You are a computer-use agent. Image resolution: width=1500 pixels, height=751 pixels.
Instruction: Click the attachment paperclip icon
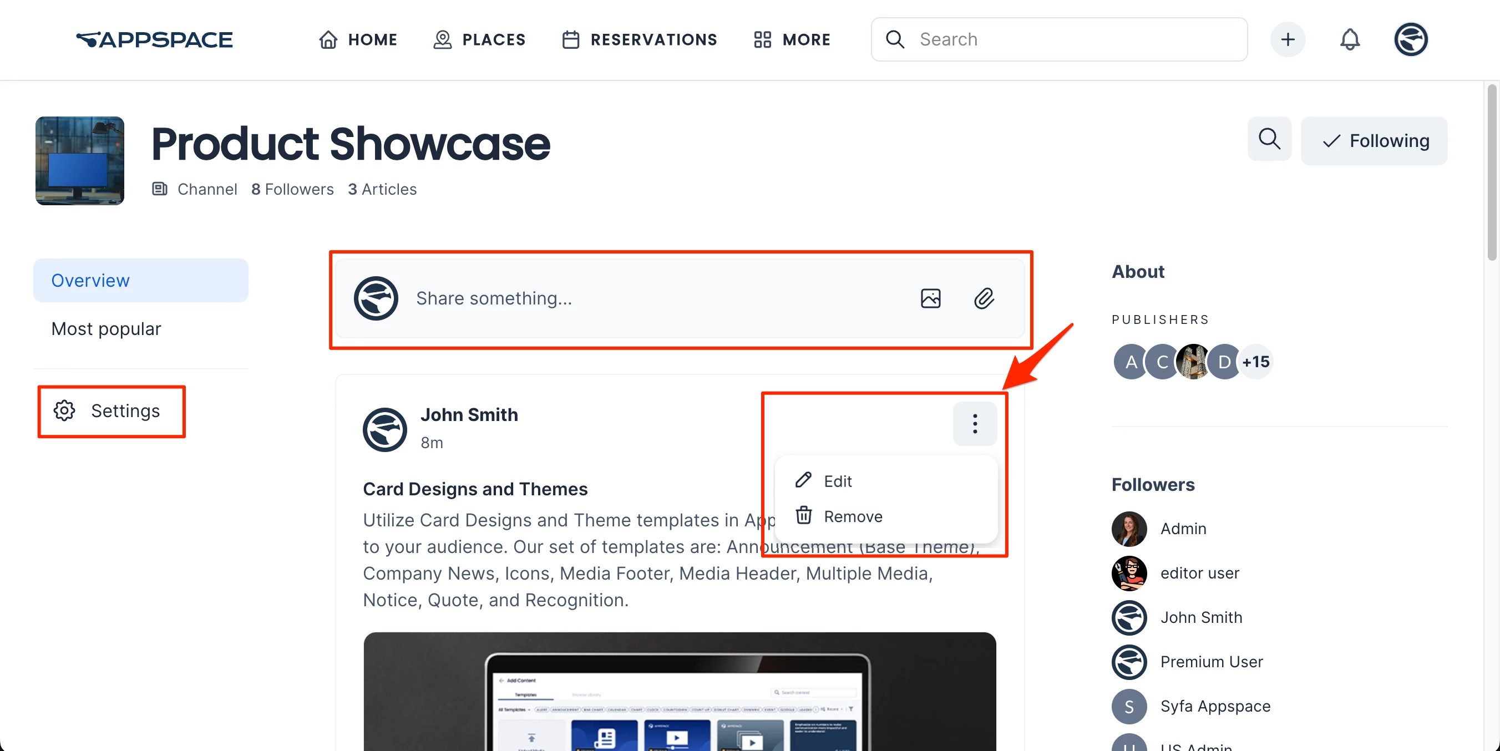[984, 298]
